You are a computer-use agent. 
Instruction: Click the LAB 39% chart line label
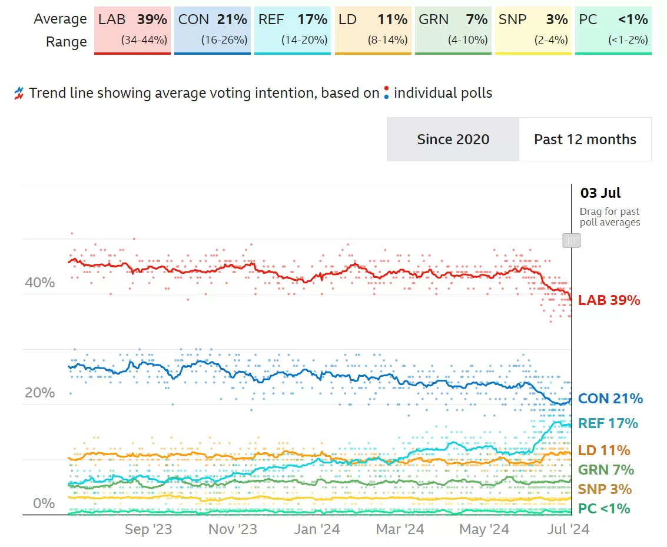609,300
